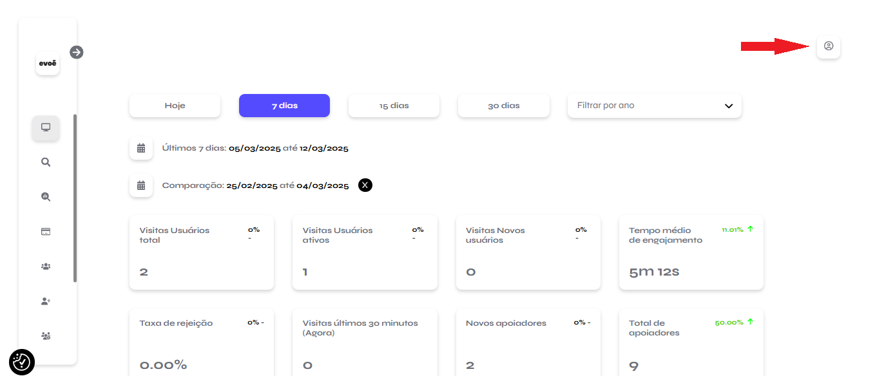Open dashboard monitor icon in sidebar
This screenshot has height=376, width=875.
point(46,127)
